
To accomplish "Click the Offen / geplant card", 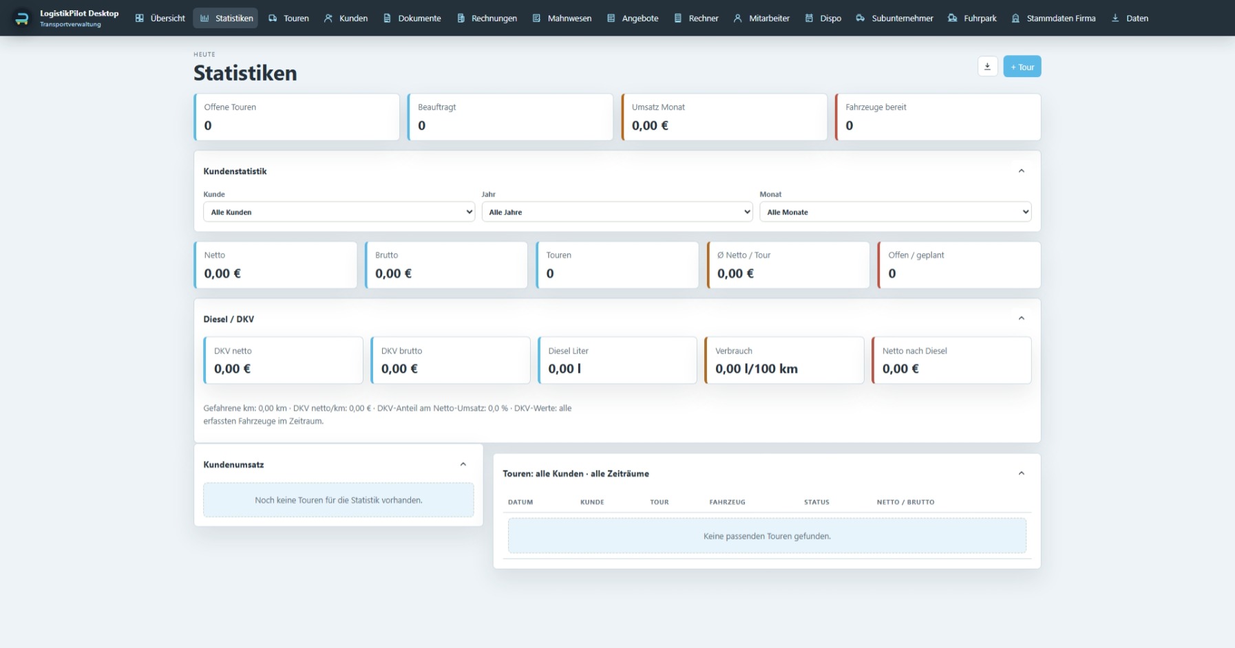I will pos(959,265).
